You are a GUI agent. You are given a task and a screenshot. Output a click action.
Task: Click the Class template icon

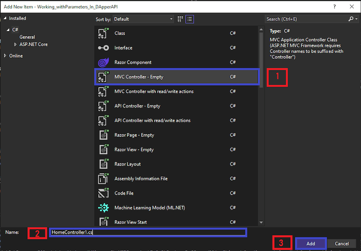click(x=103, y=33)
